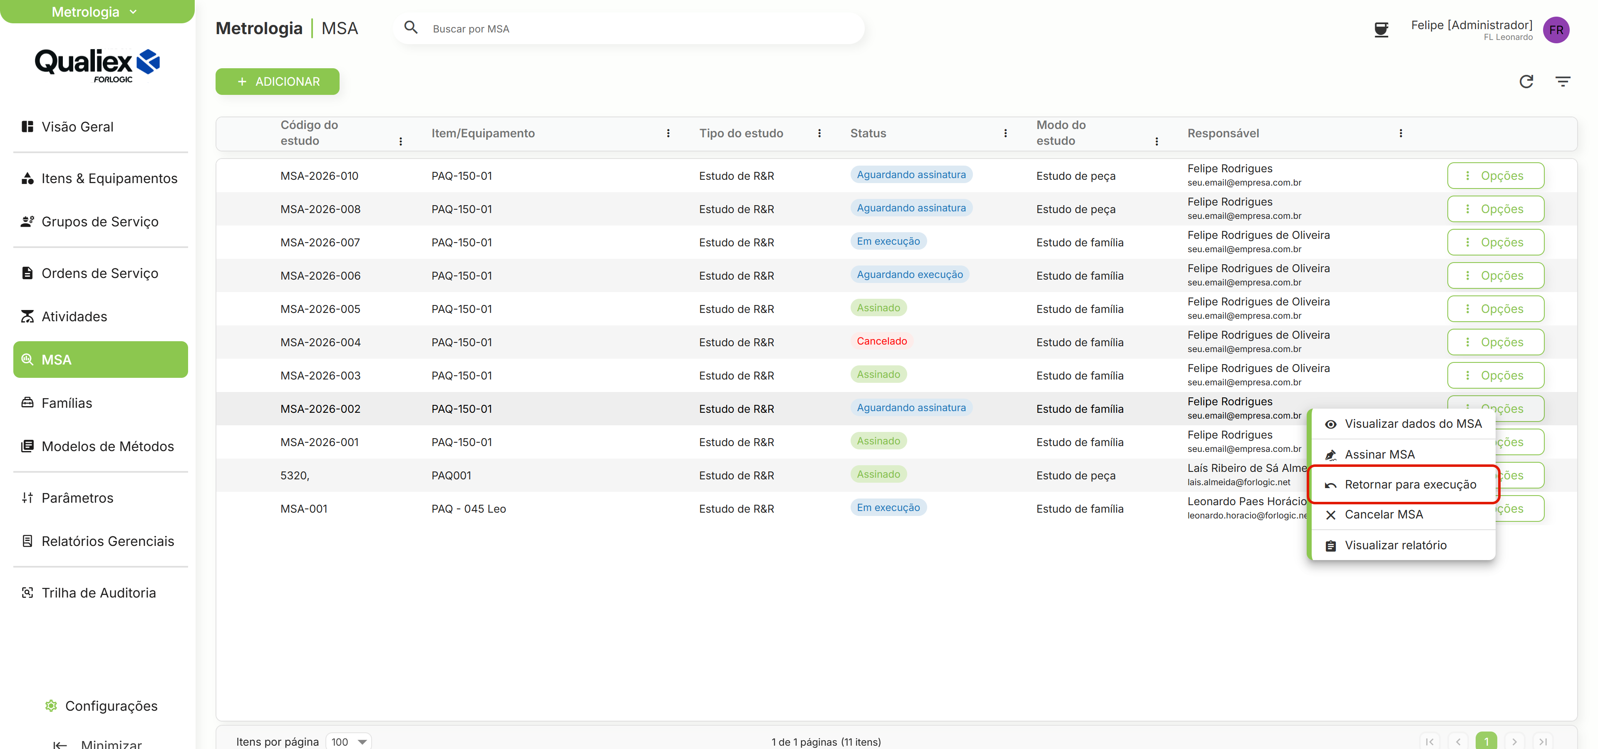
Task: Click the search magnifier icon
Action: (x=411, y=28)
